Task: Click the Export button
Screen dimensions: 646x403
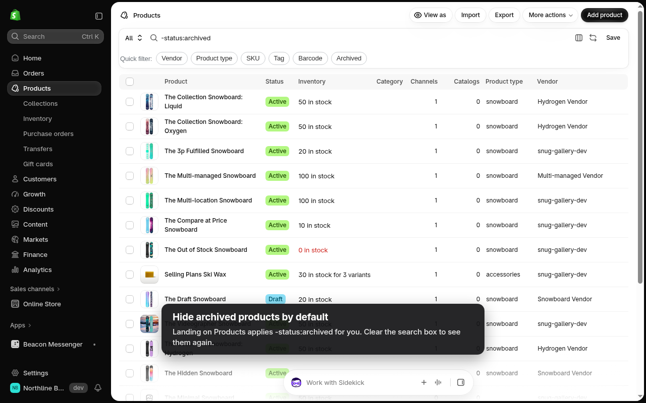Action: (504, 15)
